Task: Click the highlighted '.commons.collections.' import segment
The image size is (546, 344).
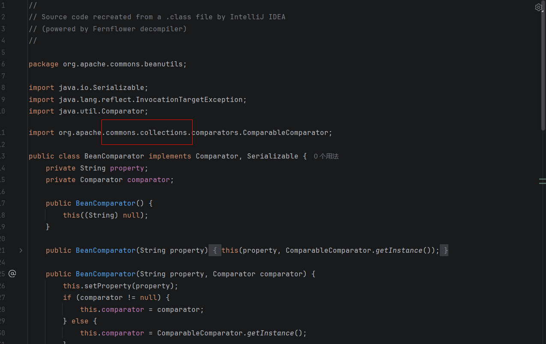Action: (x=147, y=133)
